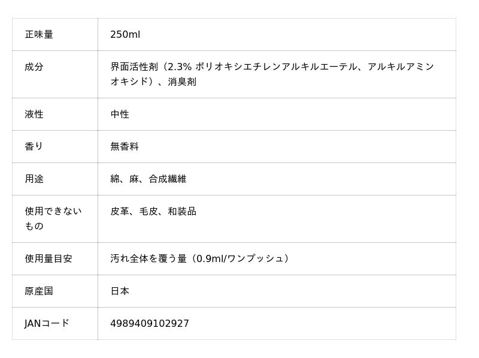This screenshot has width=479, height=358.
Task: Click the 使用できないもの row header
Action: point(53,218)
